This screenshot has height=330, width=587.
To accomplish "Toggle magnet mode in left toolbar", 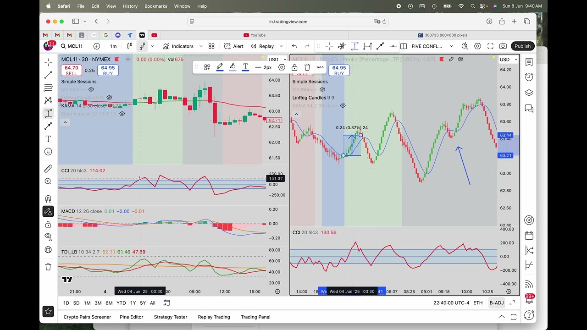I will click(x=48, y=199).
